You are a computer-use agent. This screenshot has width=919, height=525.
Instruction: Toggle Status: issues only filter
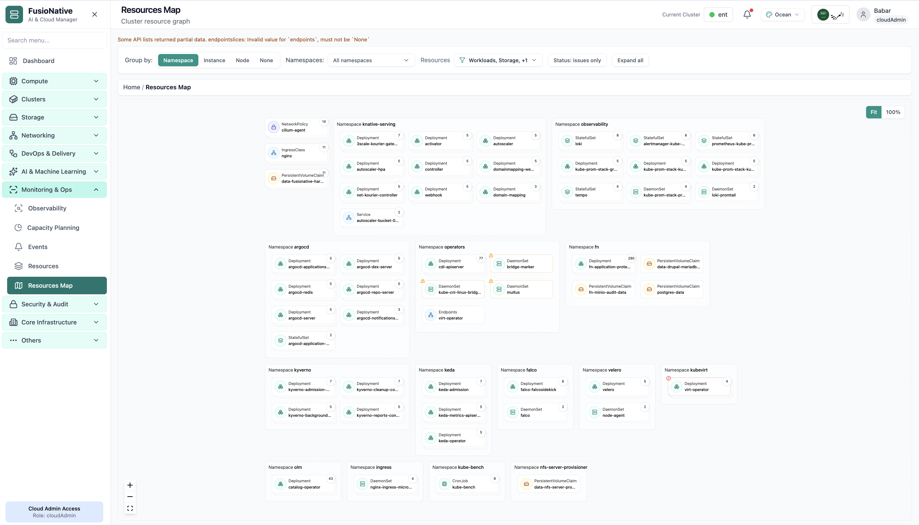[x=577, y=60]
